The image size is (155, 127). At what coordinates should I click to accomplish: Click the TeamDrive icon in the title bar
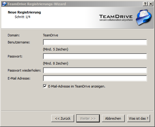(4, 4)
